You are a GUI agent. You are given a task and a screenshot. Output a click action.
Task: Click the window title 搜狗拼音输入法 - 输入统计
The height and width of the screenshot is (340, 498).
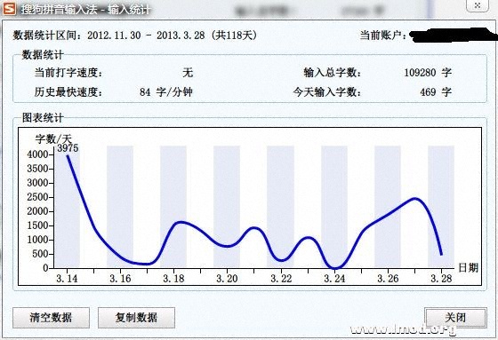pos(85,10)
